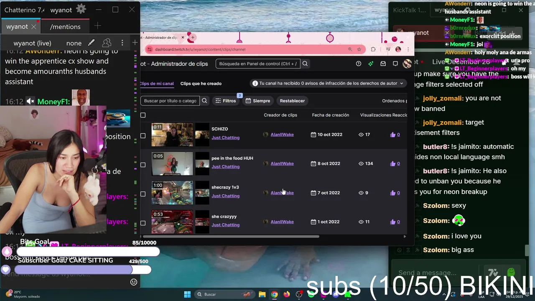Focus Buscar por título o categoría field
The width and height of the screenshot is (535, 301).
[x=170, y=101]
